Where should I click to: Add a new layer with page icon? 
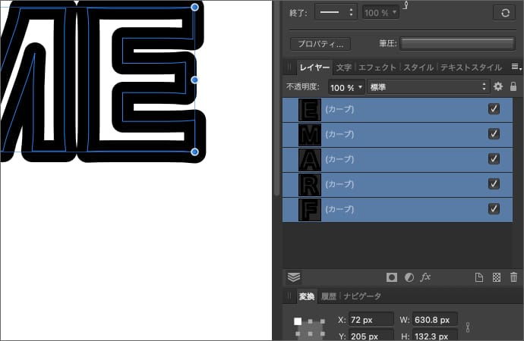point(479,277)
